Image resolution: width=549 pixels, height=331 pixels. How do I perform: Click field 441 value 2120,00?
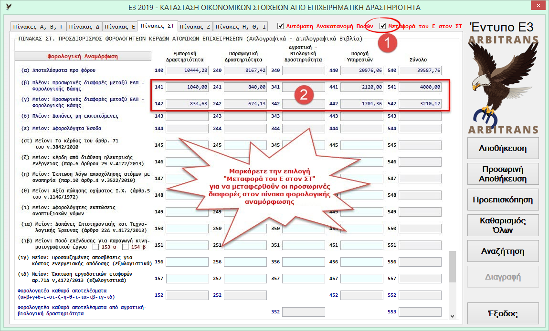point(362,87)
